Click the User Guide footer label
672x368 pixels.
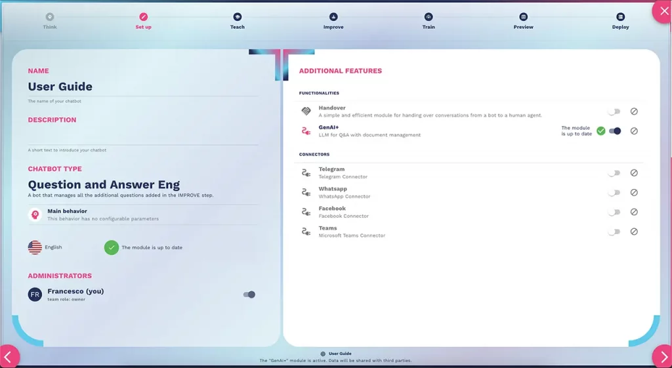(340, 354)
